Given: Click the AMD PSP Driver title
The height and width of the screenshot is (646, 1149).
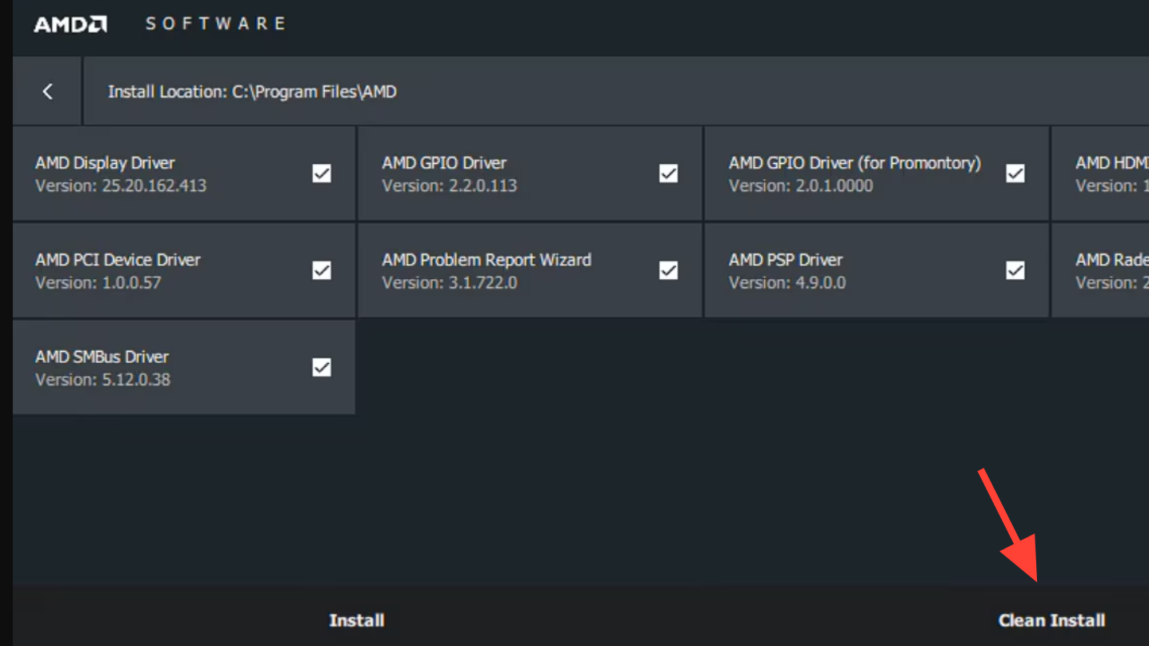Looking at the screenshot, I should coord(786,260).
